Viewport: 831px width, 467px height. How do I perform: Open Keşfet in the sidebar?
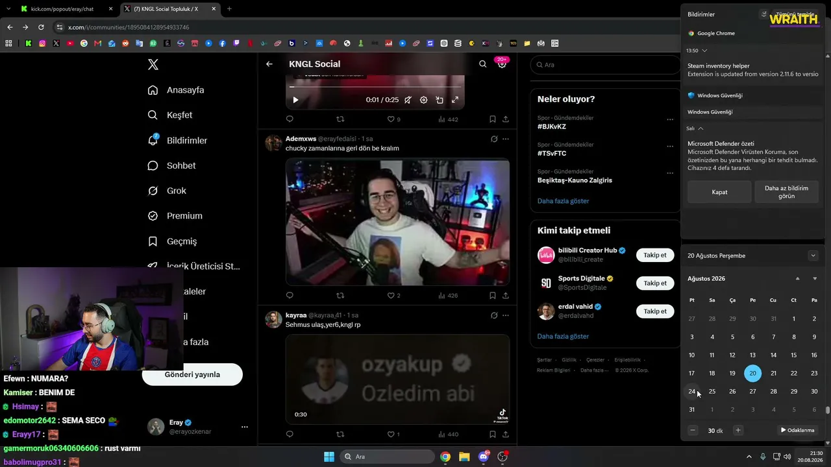(x=170, y=115)
